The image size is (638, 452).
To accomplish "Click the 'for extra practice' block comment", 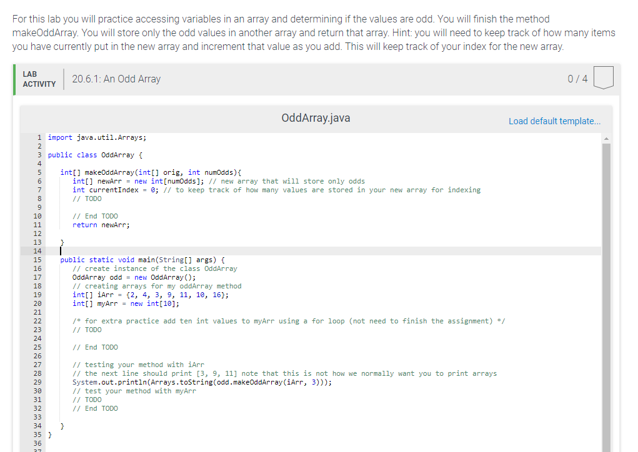I will pos(289,321).
